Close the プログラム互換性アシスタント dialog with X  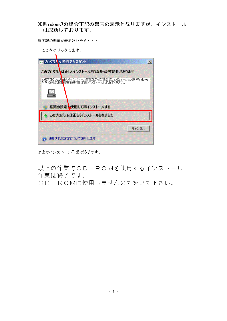pyautogui.click(x=150, y=62)
